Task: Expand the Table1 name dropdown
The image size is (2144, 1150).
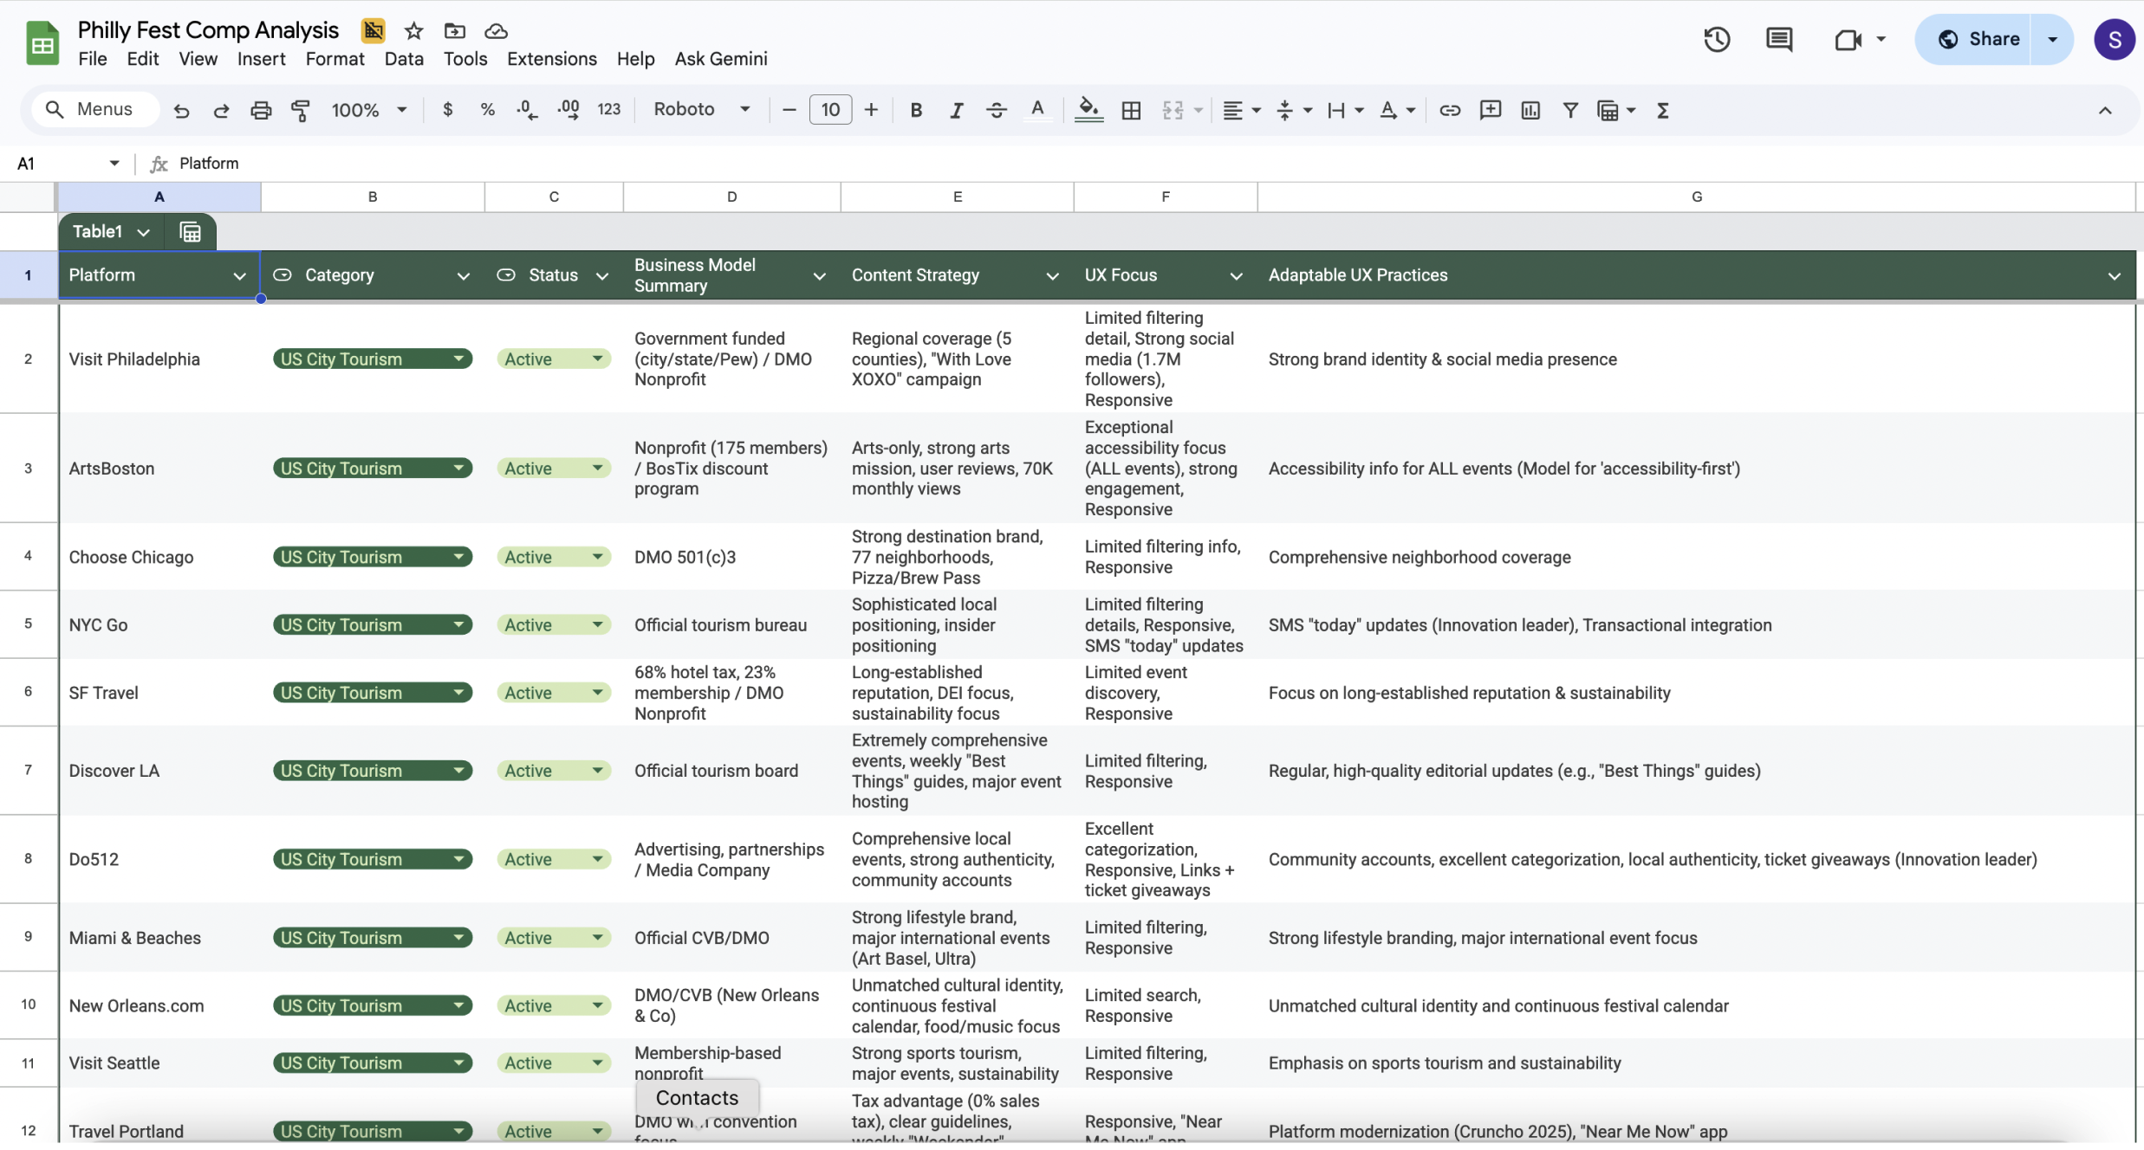Action: click(x=144, y=232)
